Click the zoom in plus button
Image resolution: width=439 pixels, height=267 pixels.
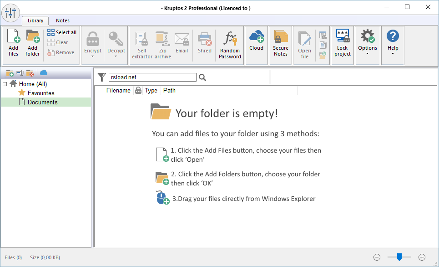422,257
